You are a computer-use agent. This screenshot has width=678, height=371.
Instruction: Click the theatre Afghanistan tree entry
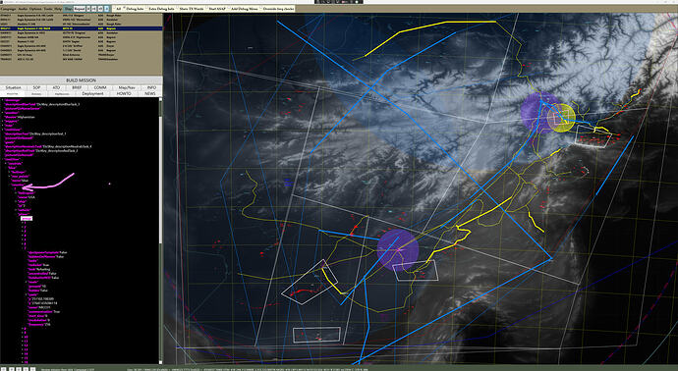20,117
